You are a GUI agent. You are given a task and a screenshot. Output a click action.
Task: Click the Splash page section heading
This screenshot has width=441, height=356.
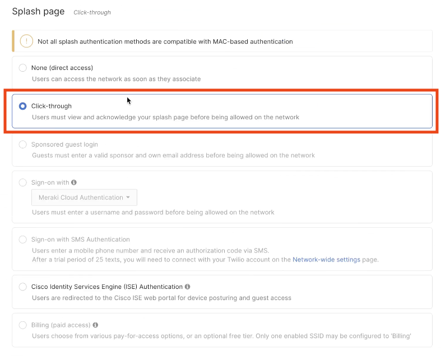point(38,11)
